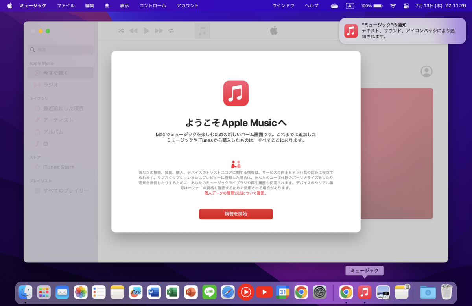Open System Preferences from the Dock
The height and width of the screenshot is (306, 472).
(x=320, y=292)
